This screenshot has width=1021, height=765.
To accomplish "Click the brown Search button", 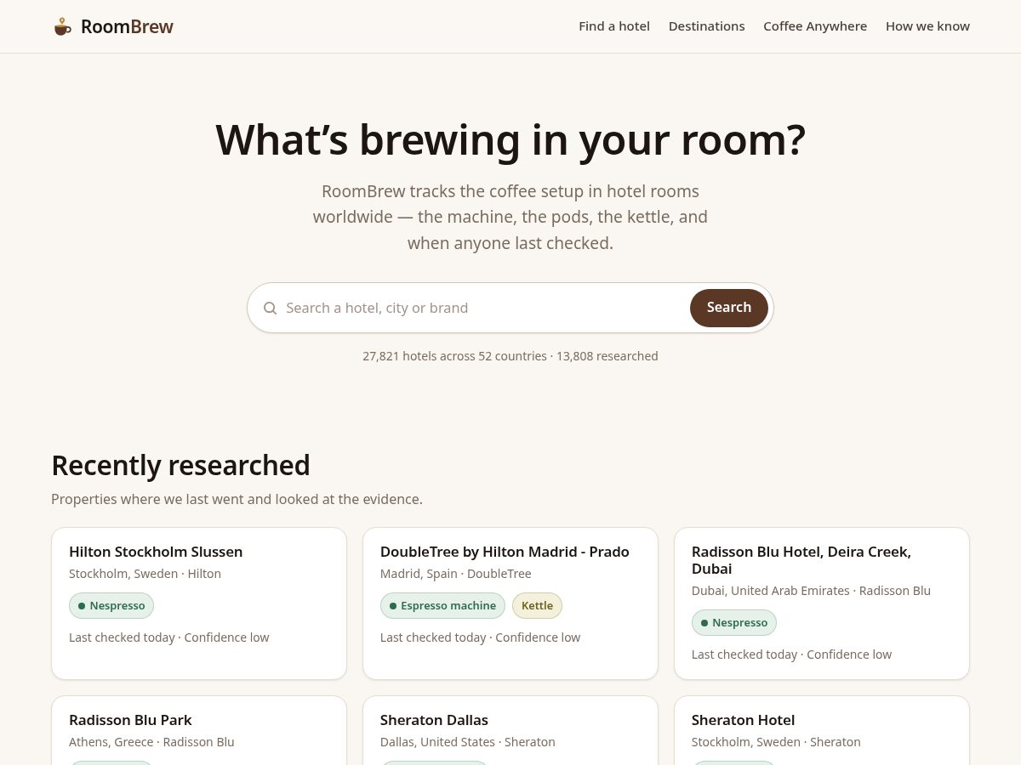I will pos(729,308).
